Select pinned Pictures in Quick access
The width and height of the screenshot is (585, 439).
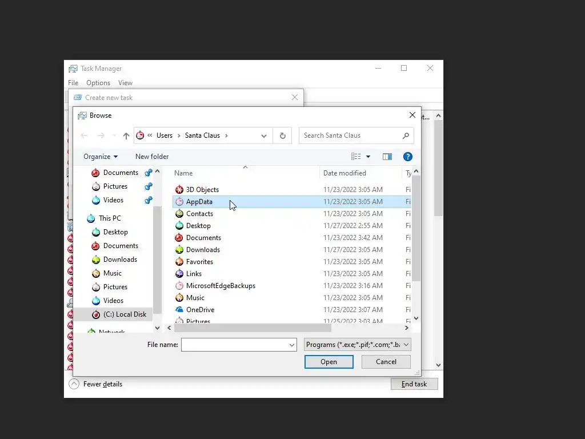pos(115,186)
